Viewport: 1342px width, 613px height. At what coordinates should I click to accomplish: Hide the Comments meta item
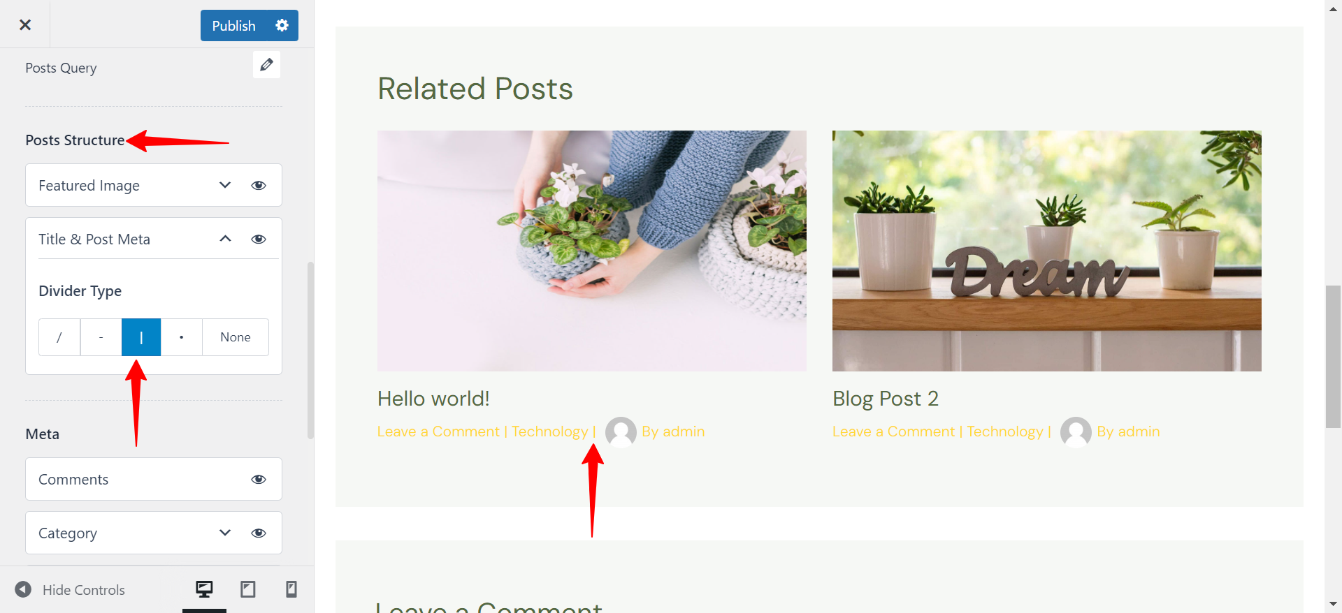coord(259,479)
